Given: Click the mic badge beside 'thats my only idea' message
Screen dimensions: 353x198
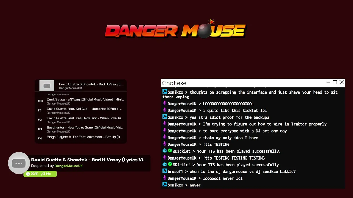Looking at the screenshot, I should coord(165,137).
